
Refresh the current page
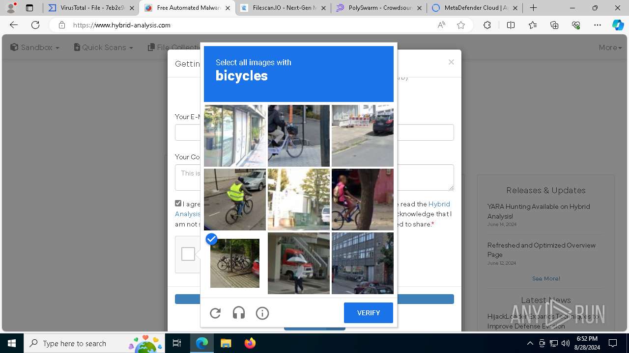(35, 25)
